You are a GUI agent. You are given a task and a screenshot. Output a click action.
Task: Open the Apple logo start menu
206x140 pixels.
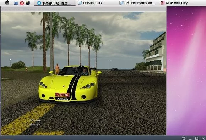[7, 2]
